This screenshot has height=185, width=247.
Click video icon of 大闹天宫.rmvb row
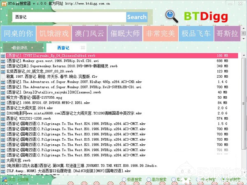tap(3, 161)
